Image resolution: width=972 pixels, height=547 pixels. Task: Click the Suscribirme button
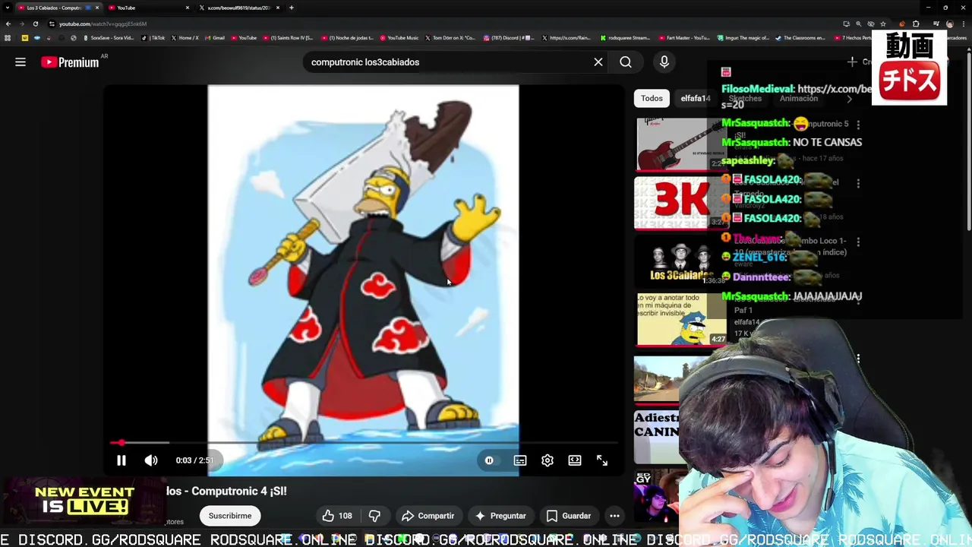point(230,516)
